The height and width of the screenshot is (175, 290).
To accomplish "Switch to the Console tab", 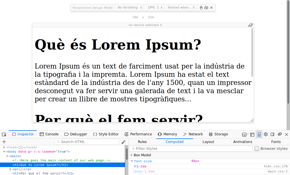I will pyautogui.click(x=49, y=134).
